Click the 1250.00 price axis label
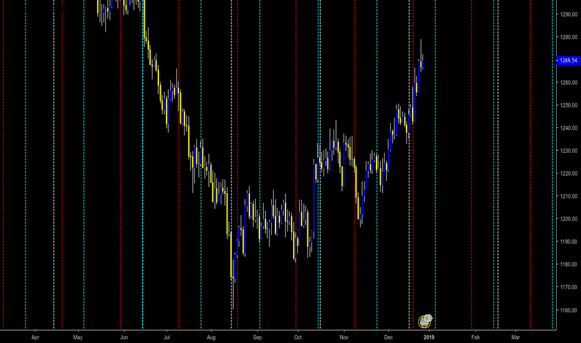The height and width of the screenshot is (343, 581). click(569, 105)
